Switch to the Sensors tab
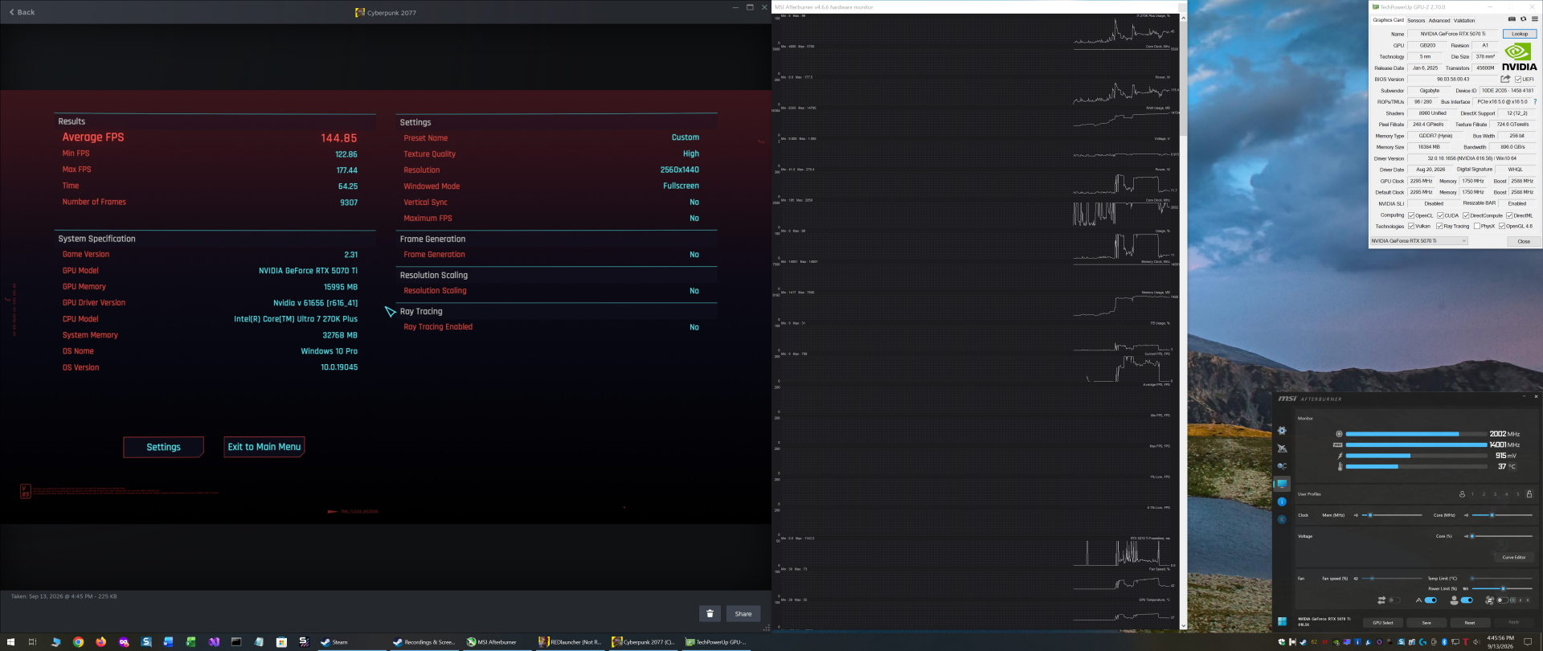Viewport: 1543px width, 651px height. pyautogui.click(x=1416, y=21)
